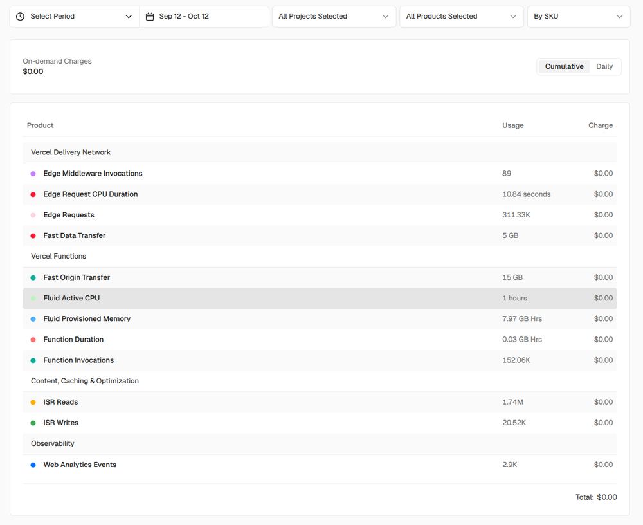
Task: Select the Edge Middleware Invocations row label
Action: tap(93, 174)
